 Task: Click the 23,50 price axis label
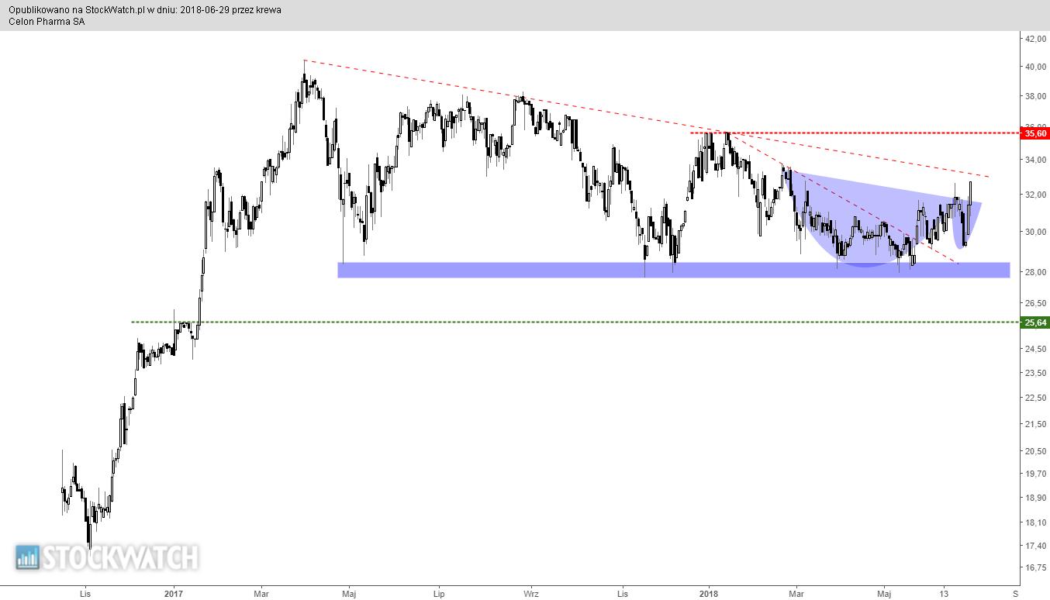[x=1035, y=373]
